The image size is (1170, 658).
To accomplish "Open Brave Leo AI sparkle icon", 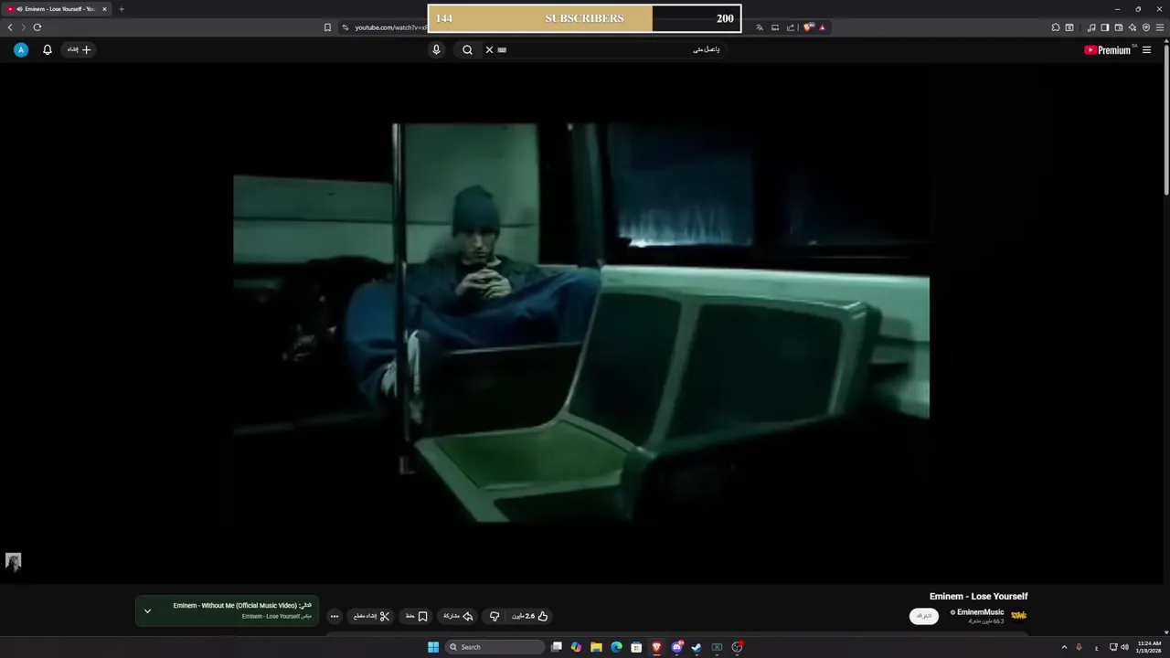I will pos(1133,27).
